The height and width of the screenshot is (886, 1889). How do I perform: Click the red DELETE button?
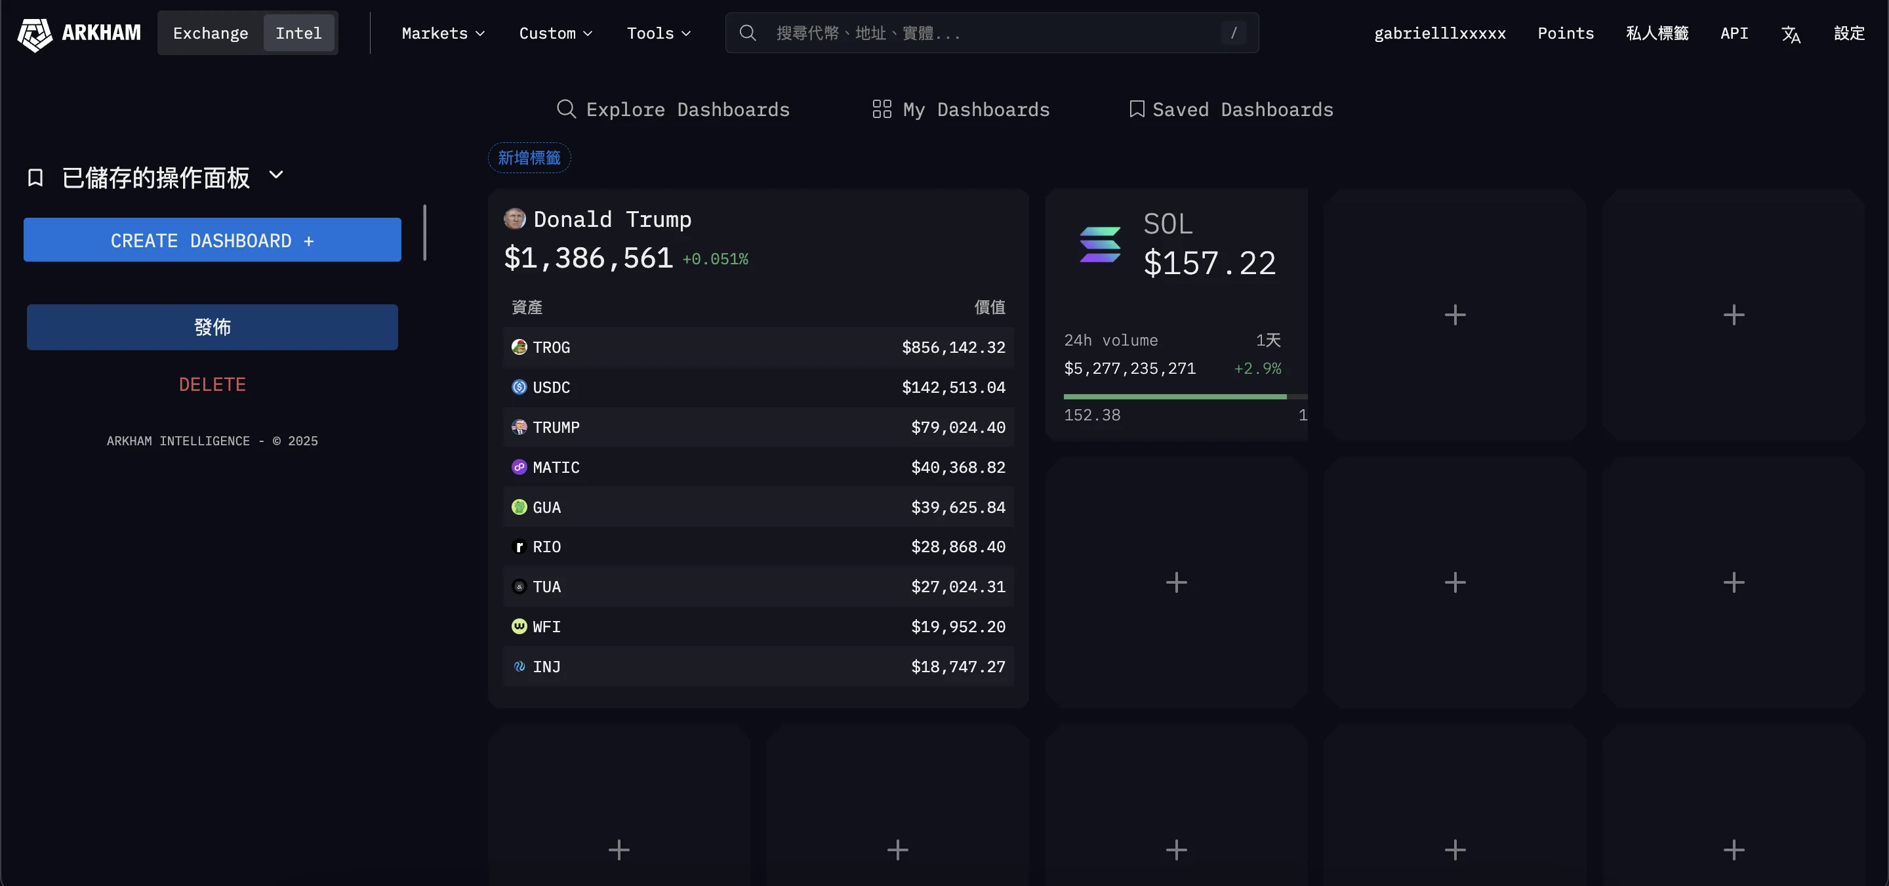click(212, 384)
